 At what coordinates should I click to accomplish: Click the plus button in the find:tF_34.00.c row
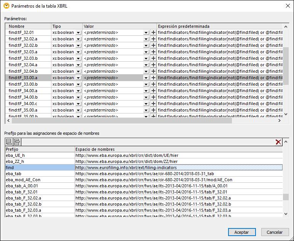click(x=153, y=104)
